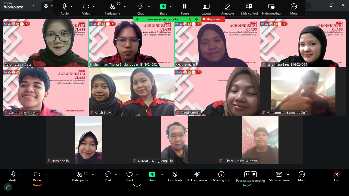Open Meeting info in bottom bar
Image resolution: width=349 pixels, height=196 pixels.
coord(221,177)
